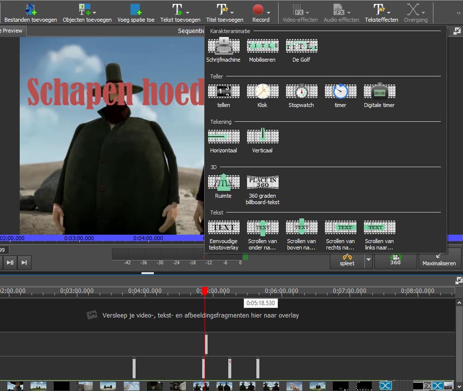Click the 360 preview button
This screenshot has height=391, width=463.
click(395, 260)
